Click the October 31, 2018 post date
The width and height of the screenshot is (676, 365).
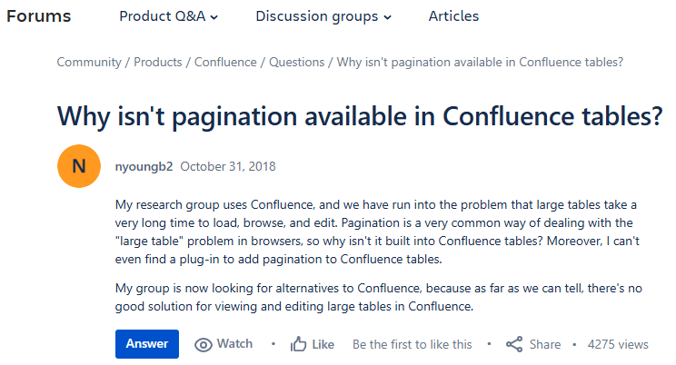(x=228, y=166)
